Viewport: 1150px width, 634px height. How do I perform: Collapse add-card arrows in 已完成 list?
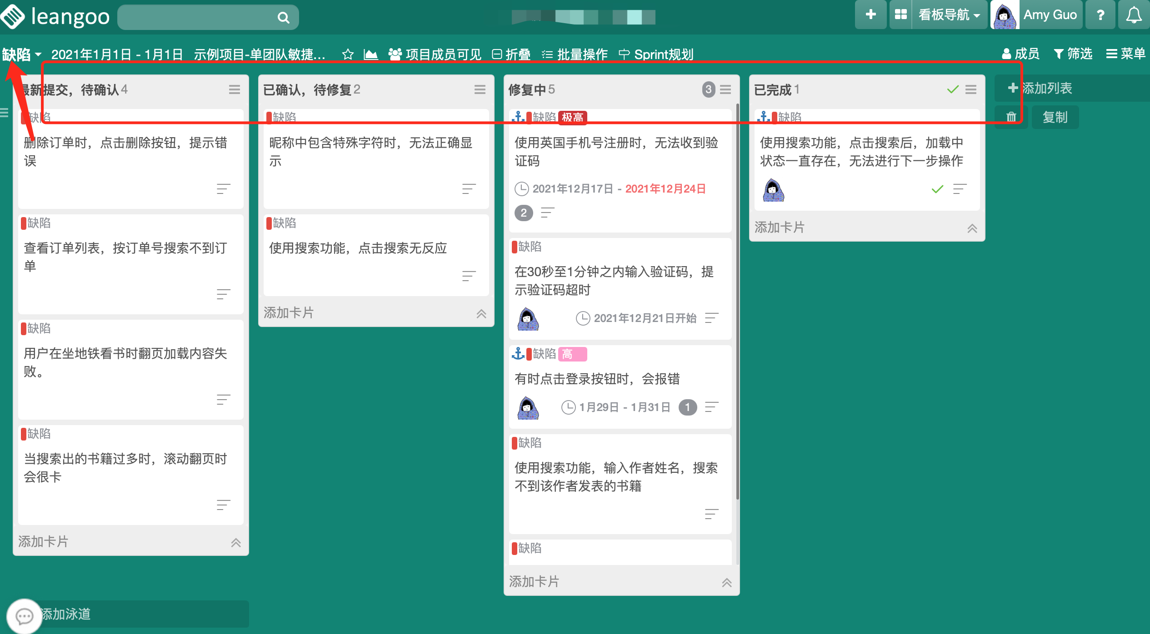point(972,228)
